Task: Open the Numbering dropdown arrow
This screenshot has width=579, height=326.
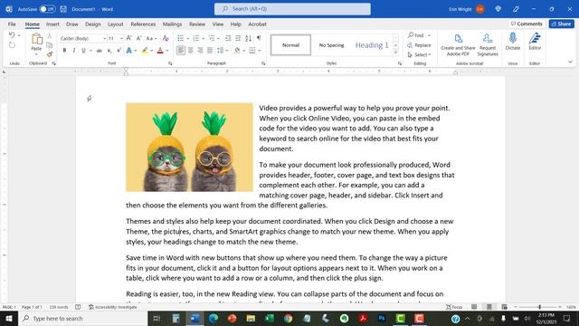Action: (203, 38)
